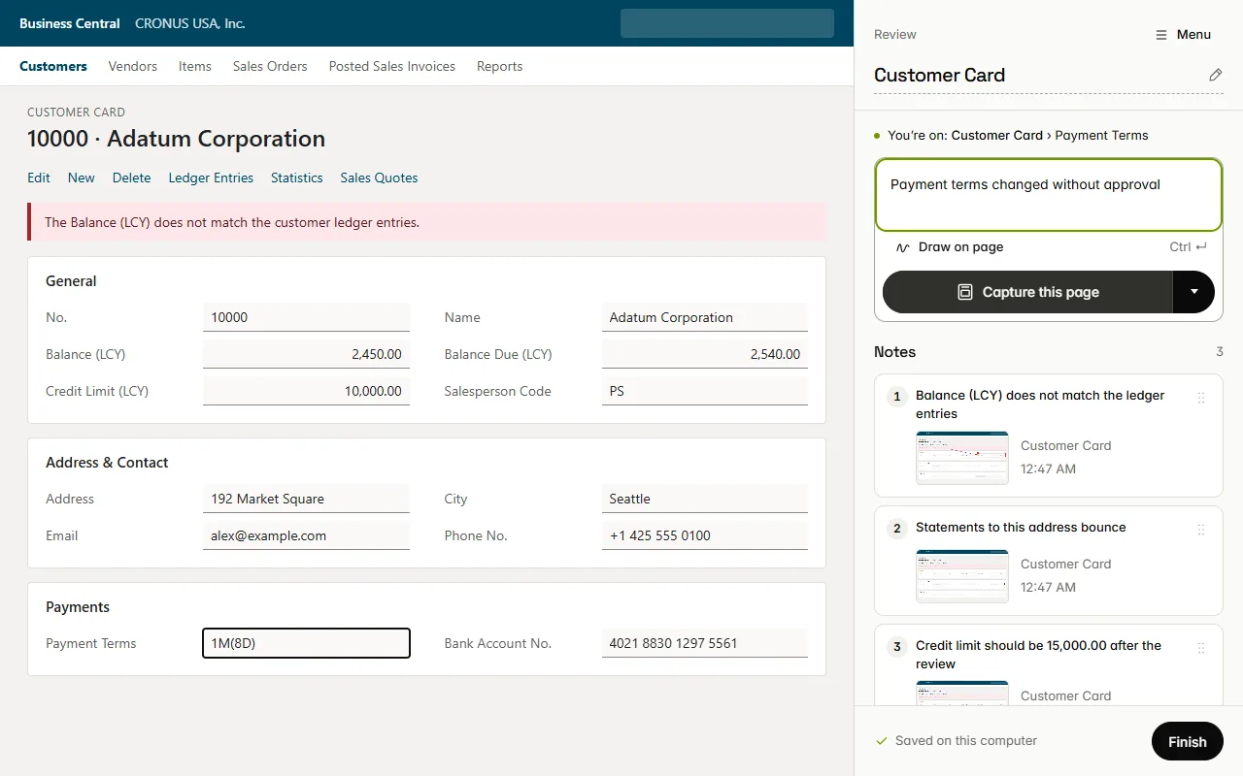This screenshot has height=776, width=1243.
Task: Click the Salesperson Code field
Action: pyautogui.click(x=705, y=391)
